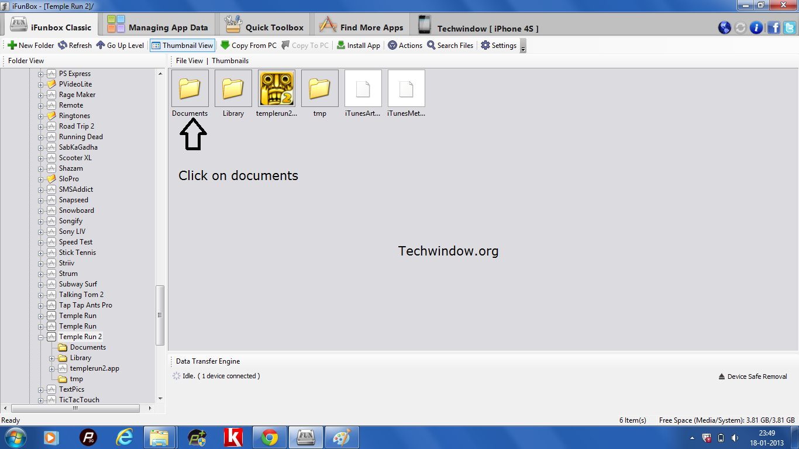This screenshot has width=799, height=449.
Task: Click Install App
Action: coord(358,45)
